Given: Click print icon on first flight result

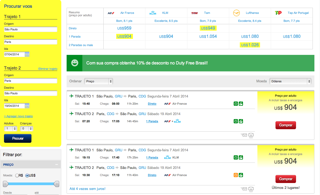Looking at the screenshot, I should click(x=251, y=136).
